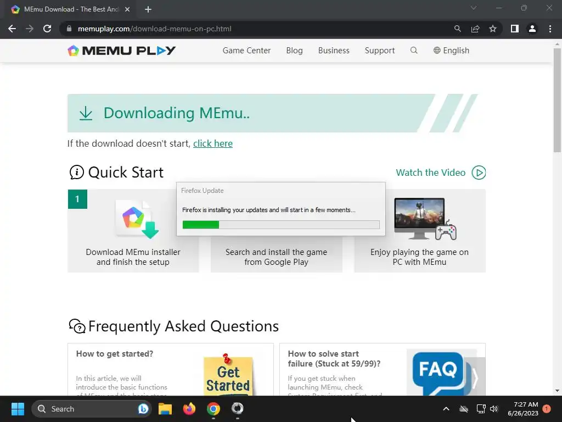Click the site search magnifier
The image size is (562, 422).
click(414, 50)
